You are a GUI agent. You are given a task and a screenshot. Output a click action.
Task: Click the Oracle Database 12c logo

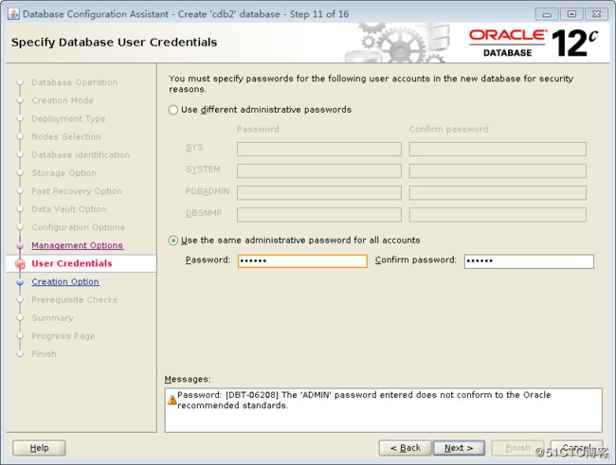pyautogui.click(x=534, y=43)
